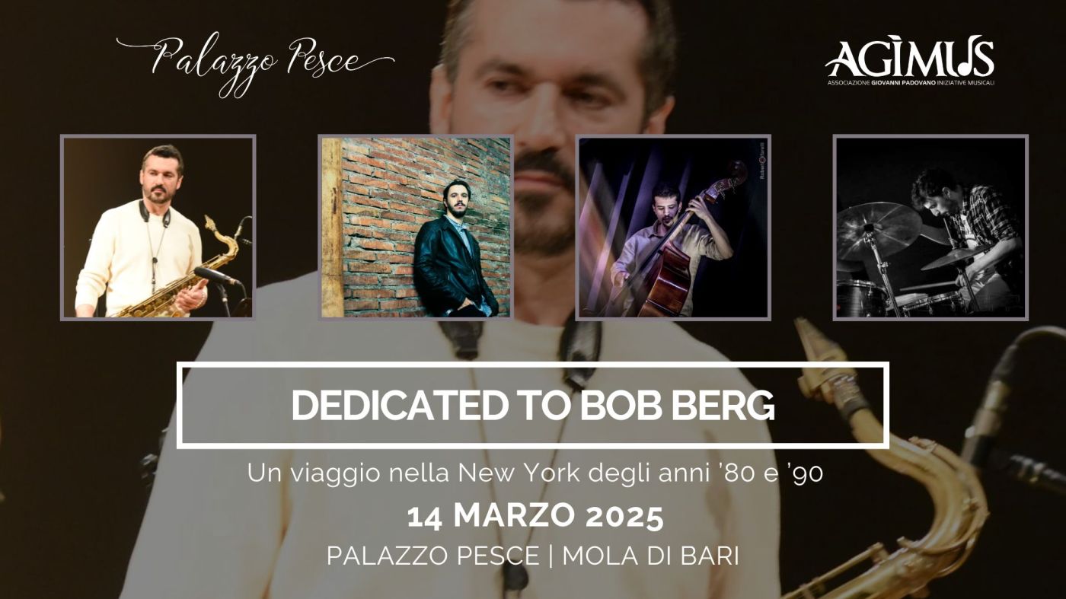Open the brick wall portrait thumbnail
The height and width of the screenshot is (599, 1066).
pos(416,227)
